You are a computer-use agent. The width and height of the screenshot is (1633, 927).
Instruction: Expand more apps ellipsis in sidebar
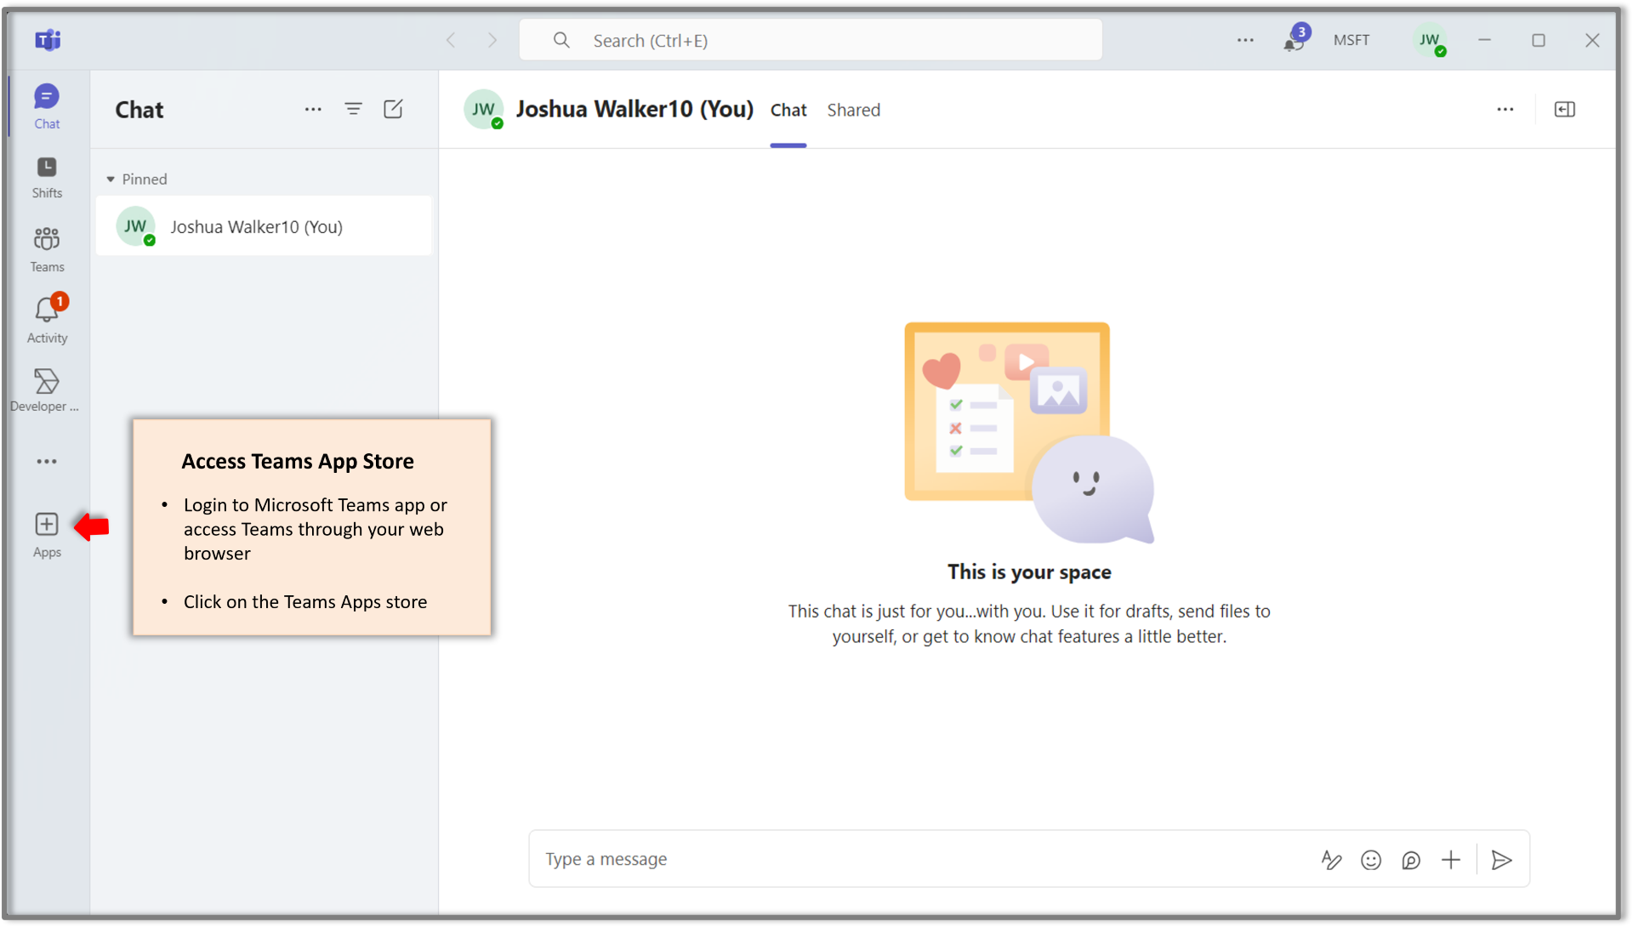[47, 461]
